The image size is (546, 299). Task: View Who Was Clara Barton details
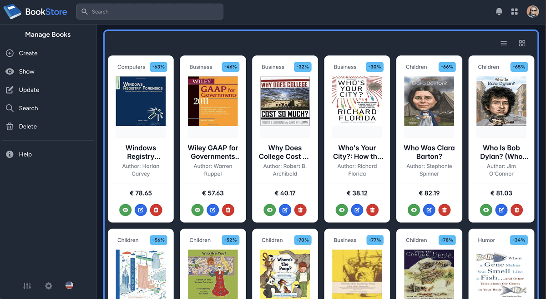coord(414,210)
